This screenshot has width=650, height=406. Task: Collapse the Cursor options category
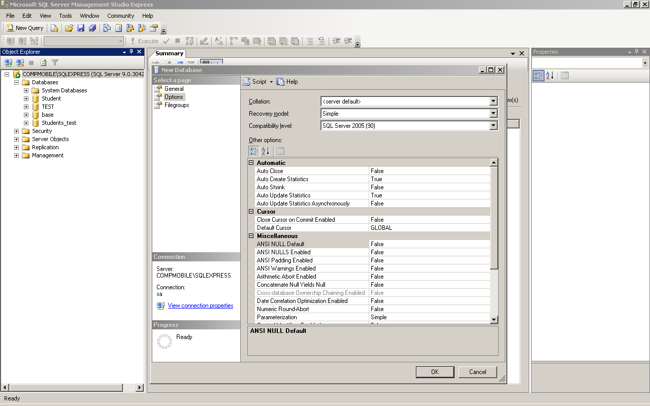(251, 212)
